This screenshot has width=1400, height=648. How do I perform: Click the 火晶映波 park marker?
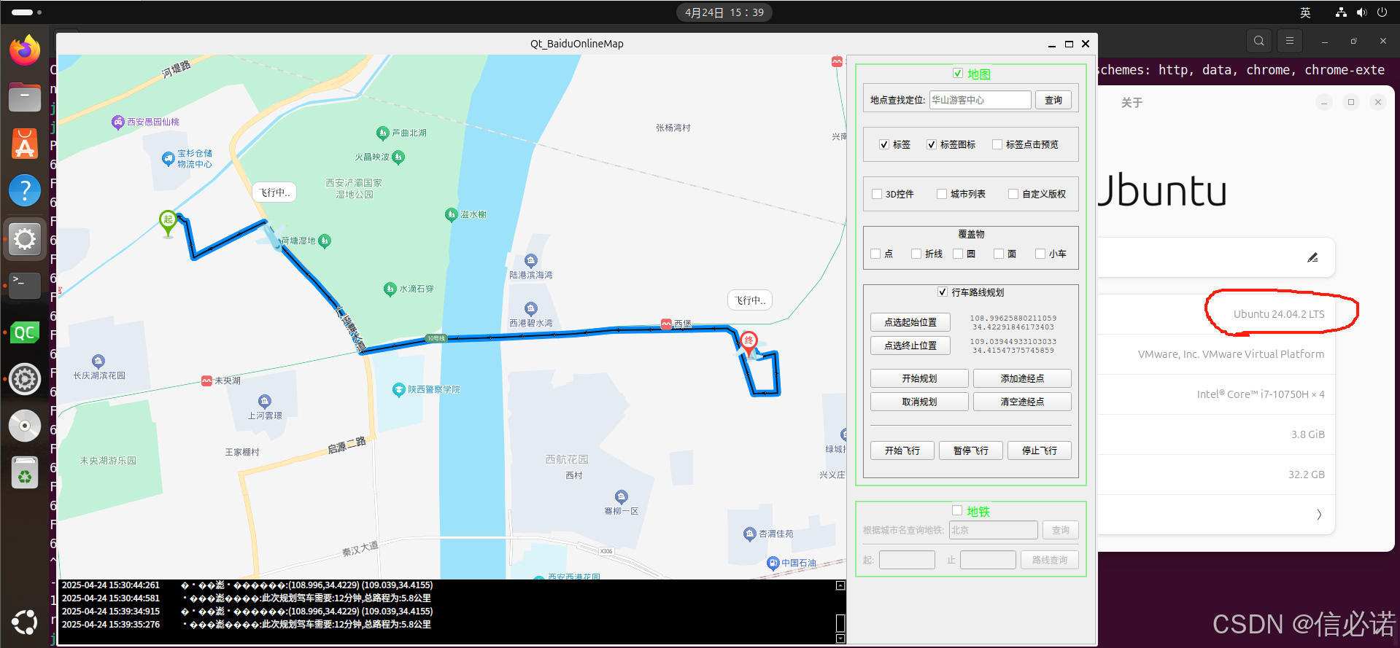pyautogui.click(x=398, y=157)
